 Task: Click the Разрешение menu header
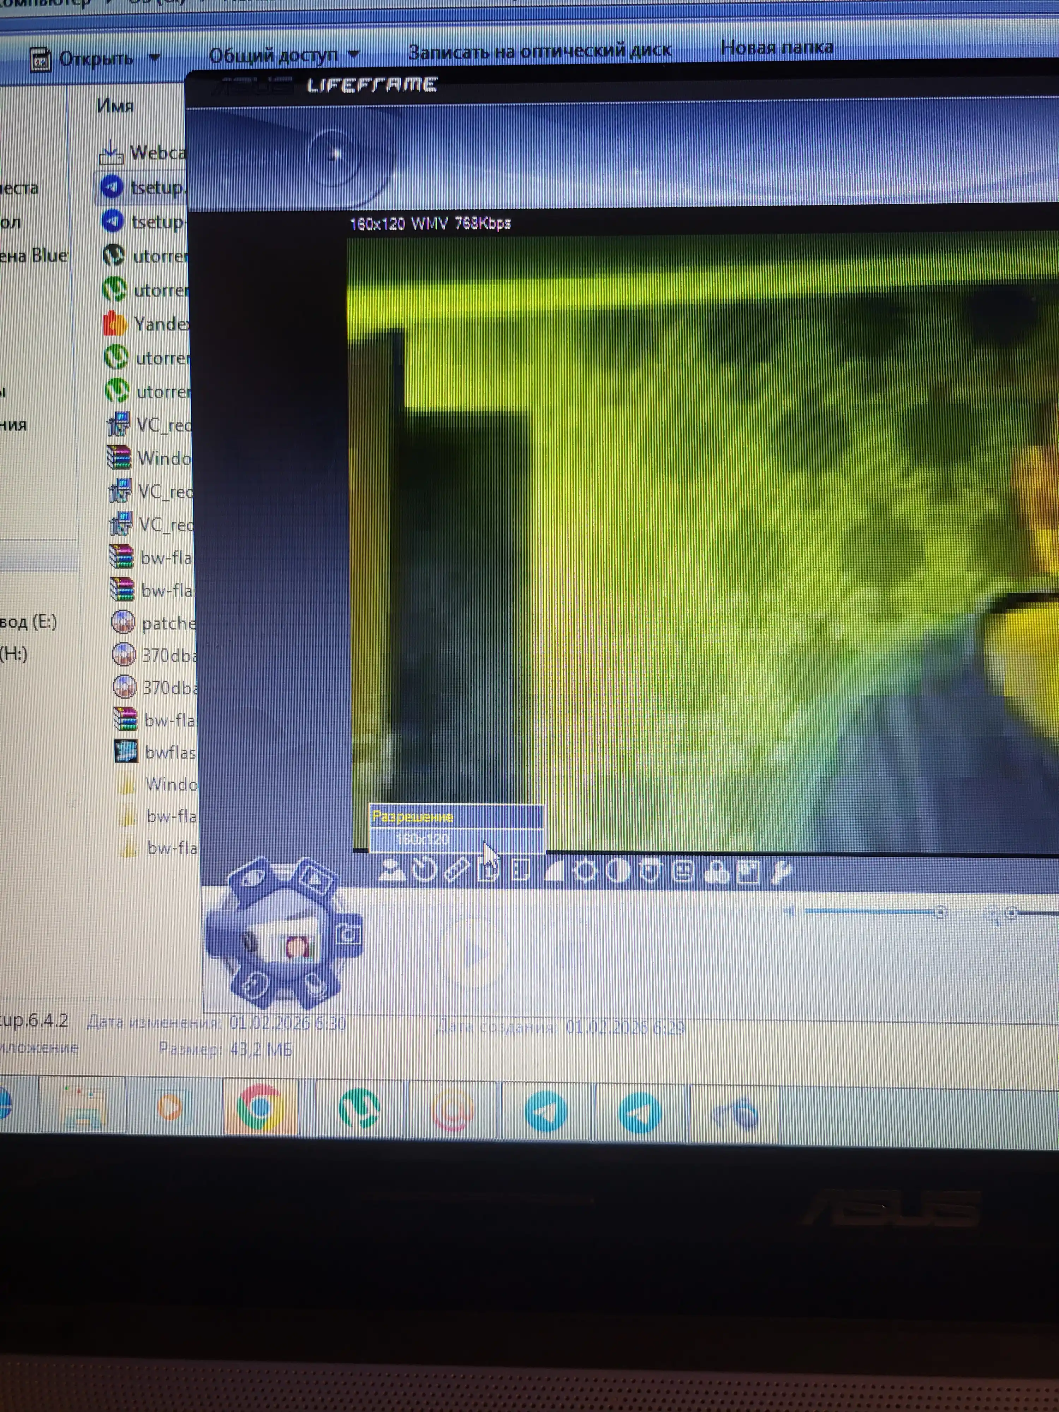point(456,816)
